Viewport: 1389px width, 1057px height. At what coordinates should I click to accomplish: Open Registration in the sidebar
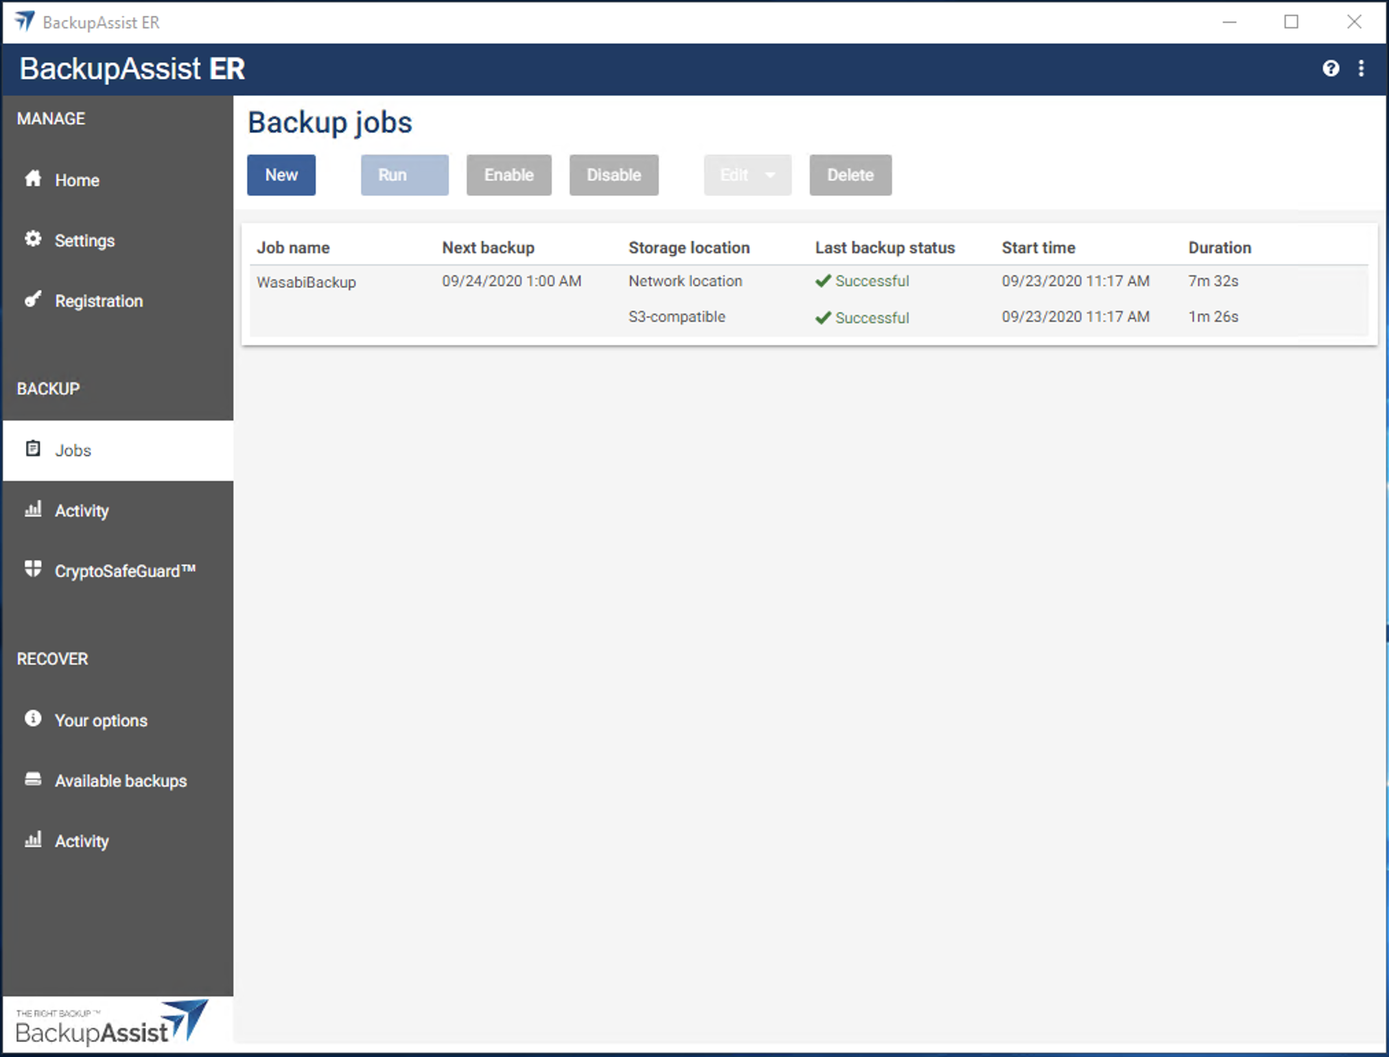click(118, 301)
